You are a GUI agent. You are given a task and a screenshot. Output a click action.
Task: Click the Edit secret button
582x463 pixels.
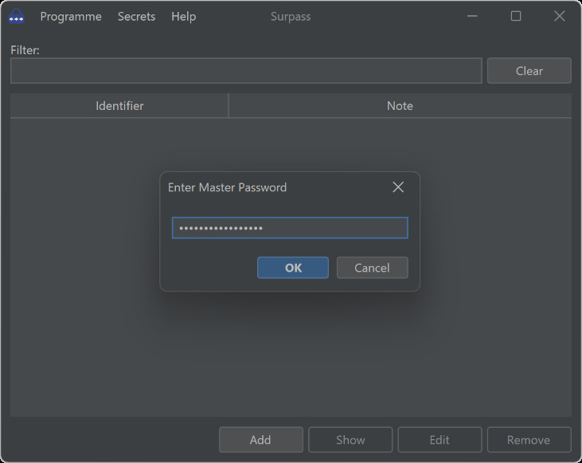[x=439, y=440]
